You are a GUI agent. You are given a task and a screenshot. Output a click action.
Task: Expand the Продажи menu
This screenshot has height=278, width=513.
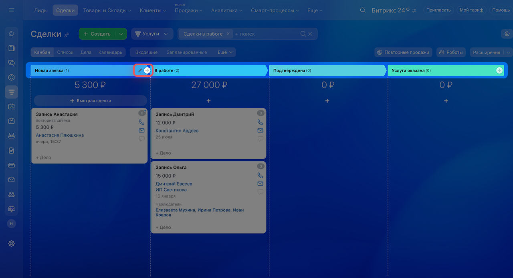[x=188, y=10]
